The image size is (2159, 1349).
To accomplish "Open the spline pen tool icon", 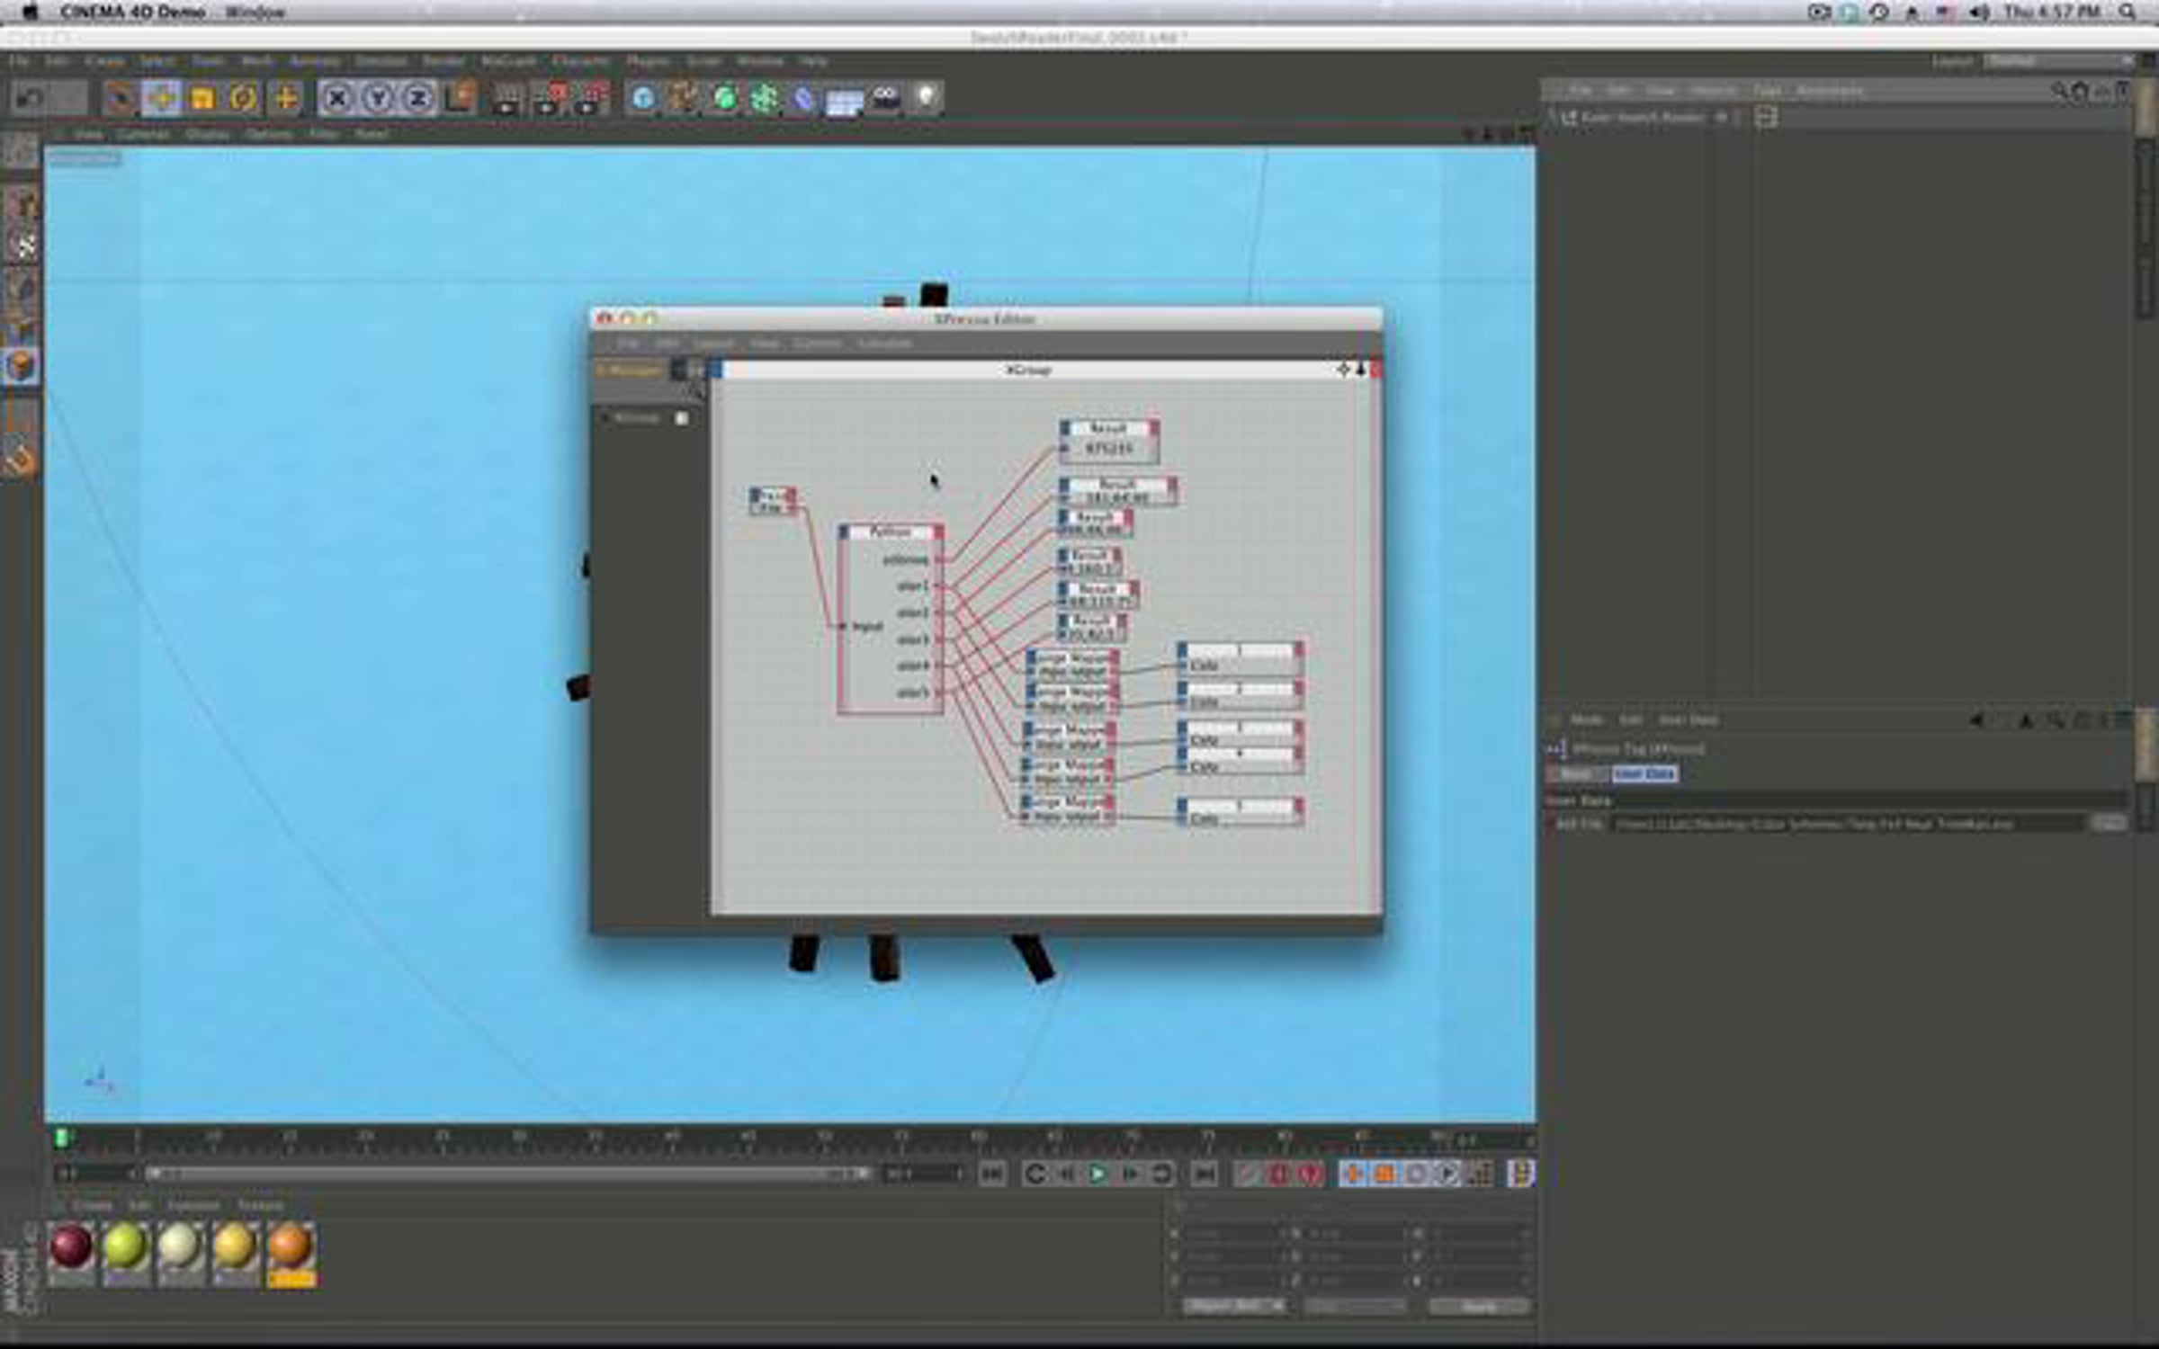I will [683, 98].
